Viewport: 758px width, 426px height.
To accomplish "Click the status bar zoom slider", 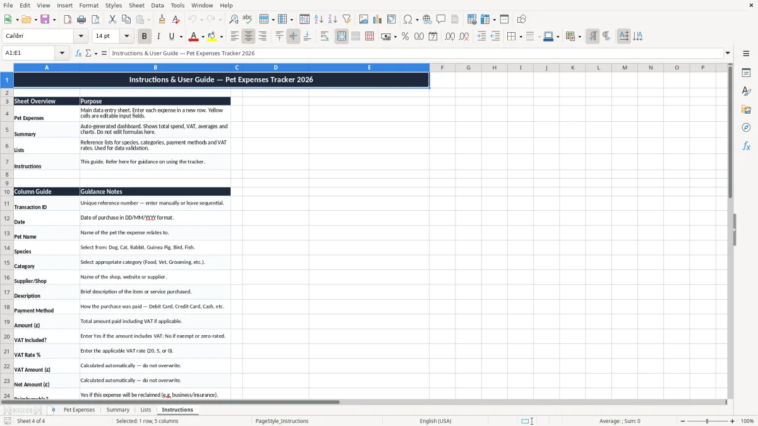I will click(x=707, y=421).
